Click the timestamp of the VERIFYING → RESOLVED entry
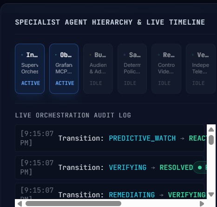This screenshot has height=207, width=217. (37, 168)
